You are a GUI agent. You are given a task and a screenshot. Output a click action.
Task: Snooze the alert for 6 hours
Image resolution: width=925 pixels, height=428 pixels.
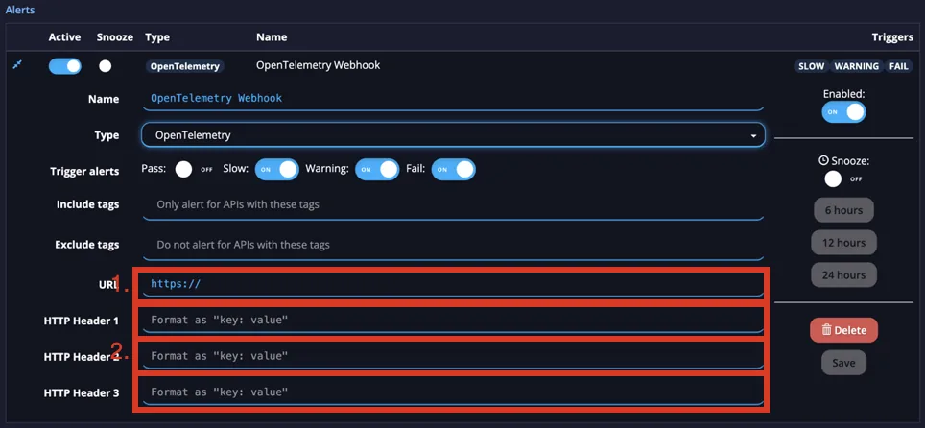[x=843, y=210]
